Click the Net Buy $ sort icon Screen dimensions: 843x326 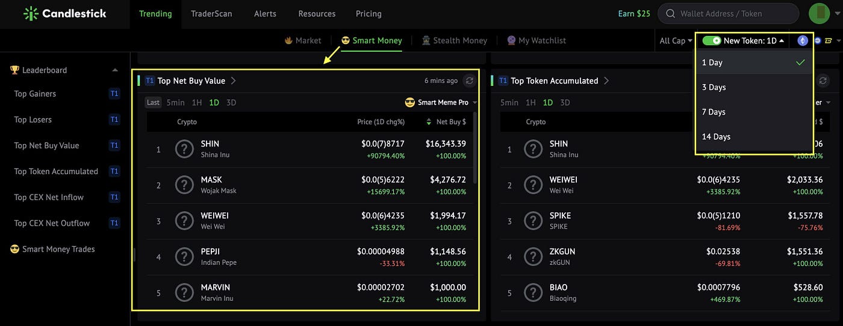tap(429, 122)
